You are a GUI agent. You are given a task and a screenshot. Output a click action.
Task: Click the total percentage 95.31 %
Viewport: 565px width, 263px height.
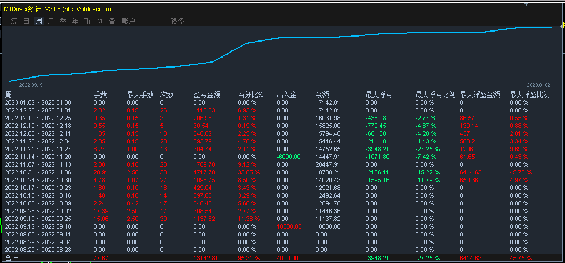(x=249, y=258)
